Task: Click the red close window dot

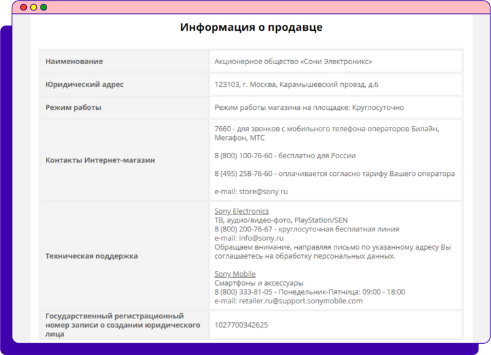Action: click(24, 7)
